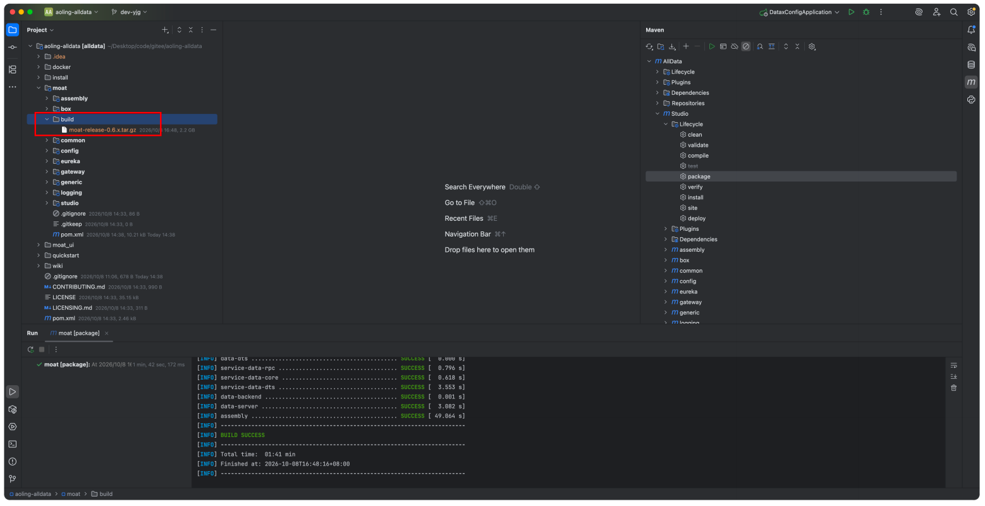Image resolution: width=985 pixels, height=506 pixels.
Task: Open the Commit tool window icon
Action: click(x=13, y=47)
